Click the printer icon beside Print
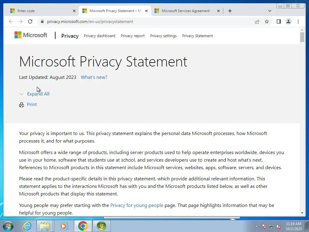Viewport: 309px width, 232px height. click(21, 105)
